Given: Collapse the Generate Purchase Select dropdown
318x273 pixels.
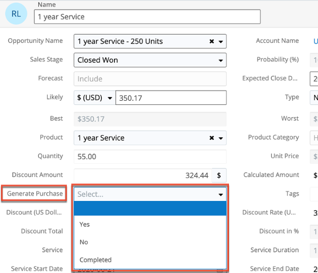Looking at the screenshot, I should pyautogui.click(x=220, y=195).
